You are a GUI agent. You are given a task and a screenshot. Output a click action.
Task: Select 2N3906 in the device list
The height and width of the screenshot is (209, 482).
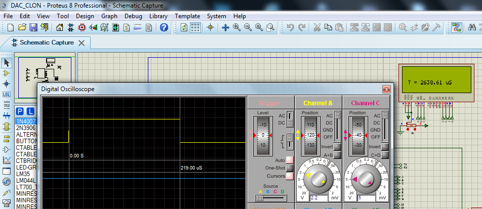(26, 128)
